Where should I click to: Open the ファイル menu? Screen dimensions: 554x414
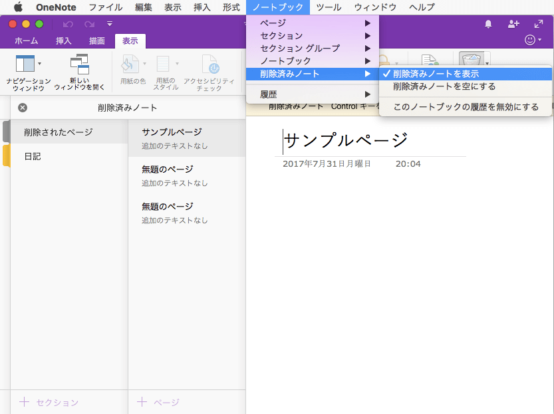click(105, 7)
